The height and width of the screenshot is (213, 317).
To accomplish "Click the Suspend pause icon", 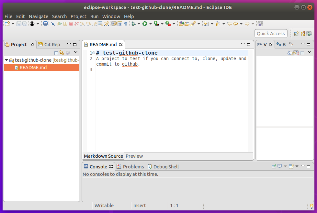I will coord(65,24).
